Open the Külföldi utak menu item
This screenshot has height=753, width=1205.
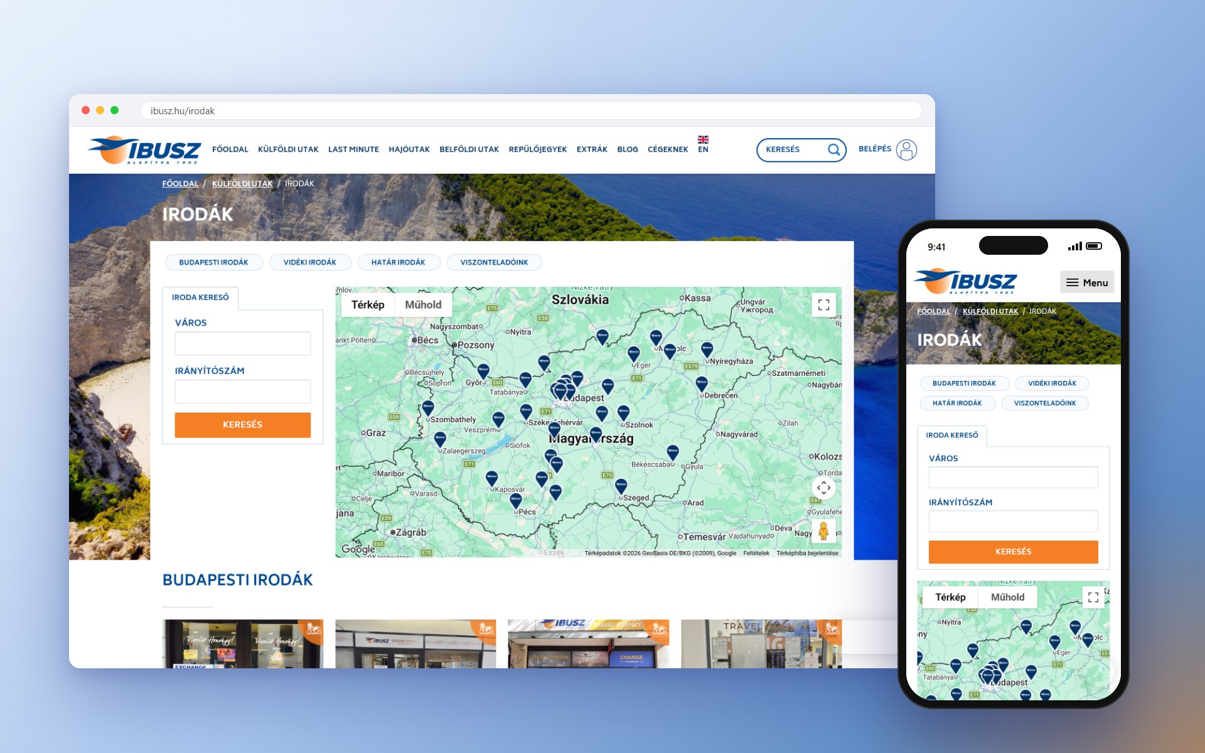click(288, 149)
